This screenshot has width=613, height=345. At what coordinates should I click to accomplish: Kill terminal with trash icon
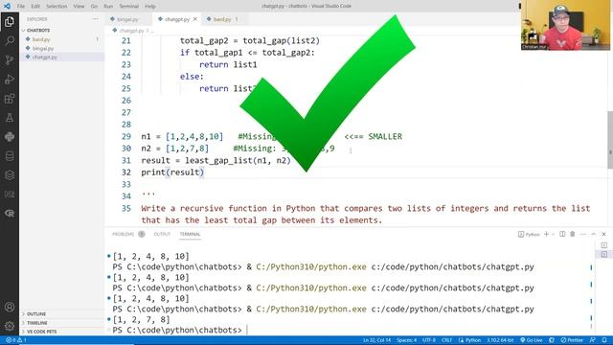573,234
